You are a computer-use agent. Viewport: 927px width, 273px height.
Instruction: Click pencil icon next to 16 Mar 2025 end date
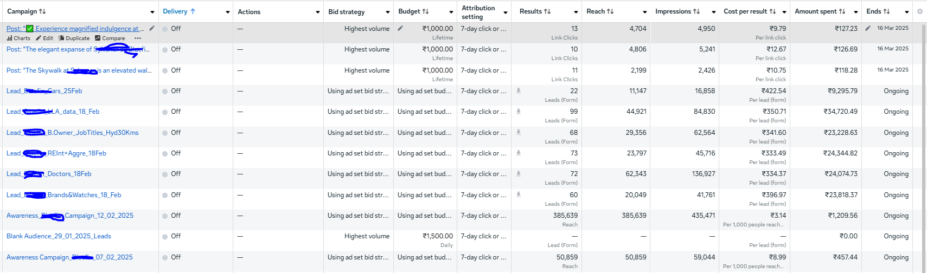[x=868, y=28]
